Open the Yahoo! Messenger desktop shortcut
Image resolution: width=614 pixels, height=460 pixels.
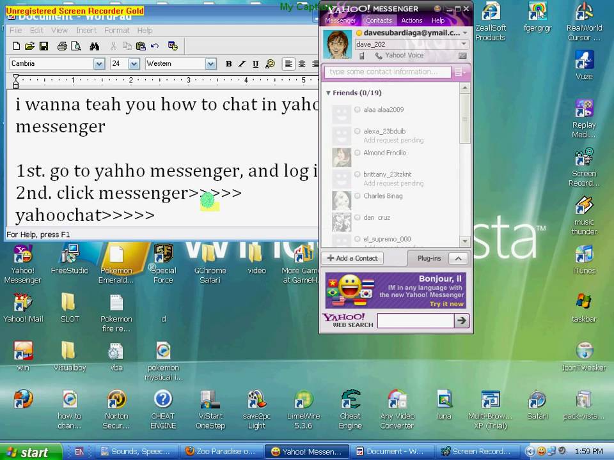tap(23, 264)
